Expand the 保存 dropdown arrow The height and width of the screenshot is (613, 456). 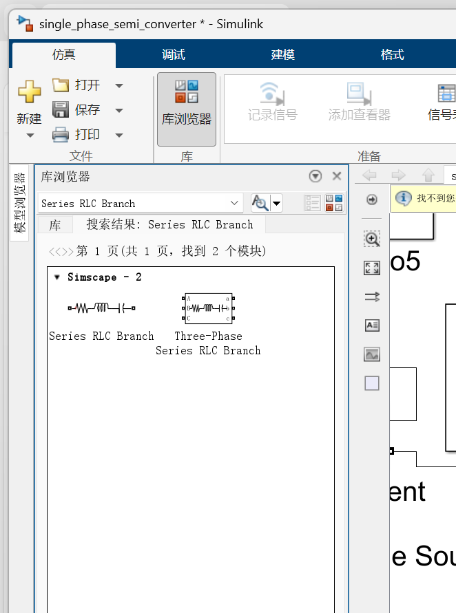click(119, 111)
